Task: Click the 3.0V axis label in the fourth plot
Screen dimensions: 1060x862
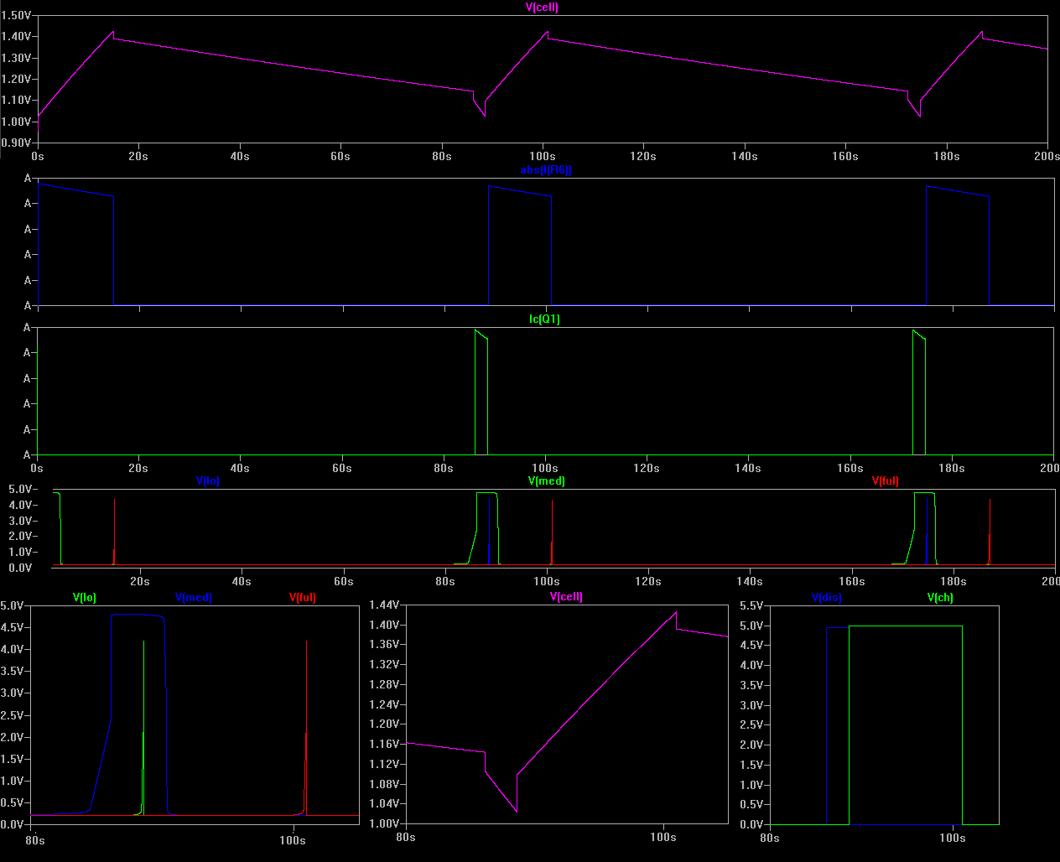Action: (20, 521)
